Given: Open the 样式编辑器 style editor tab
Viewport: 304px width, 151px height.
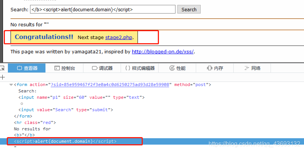Looking at the screenshot, I should coord(139,68).
